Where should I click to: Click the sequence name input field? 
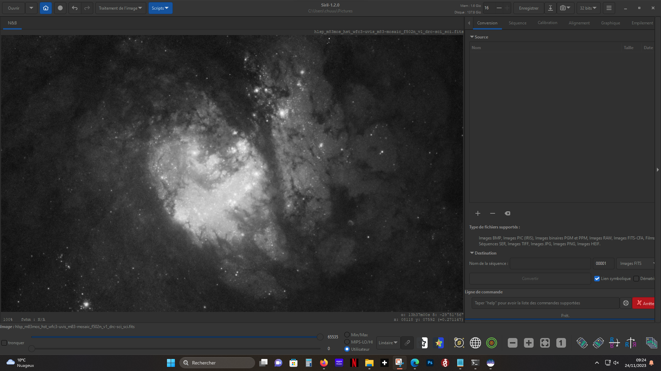pyautogui.click(x=550, y=263)
